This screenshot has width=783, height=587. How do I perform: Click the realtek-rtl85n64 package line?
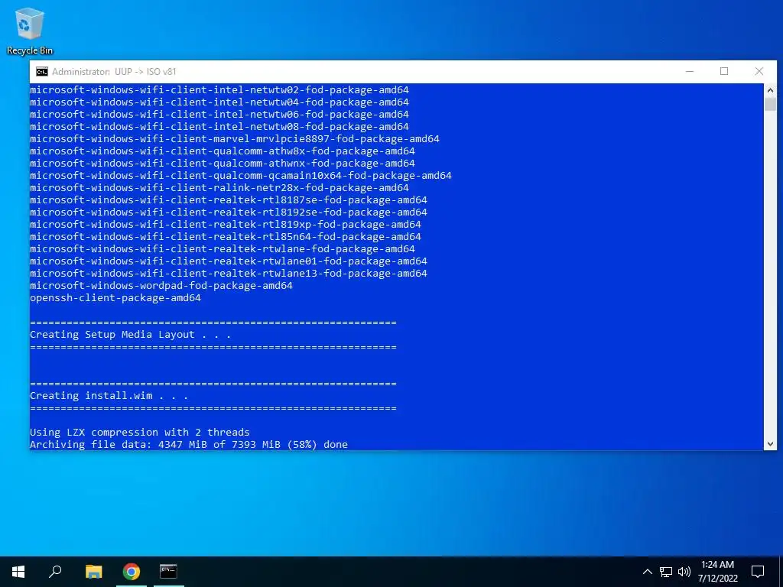[x=226, y=237]
